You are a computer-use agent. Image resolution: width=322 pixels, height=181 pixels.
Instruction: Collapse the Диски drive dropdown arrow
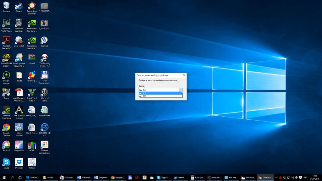(181, 90)
